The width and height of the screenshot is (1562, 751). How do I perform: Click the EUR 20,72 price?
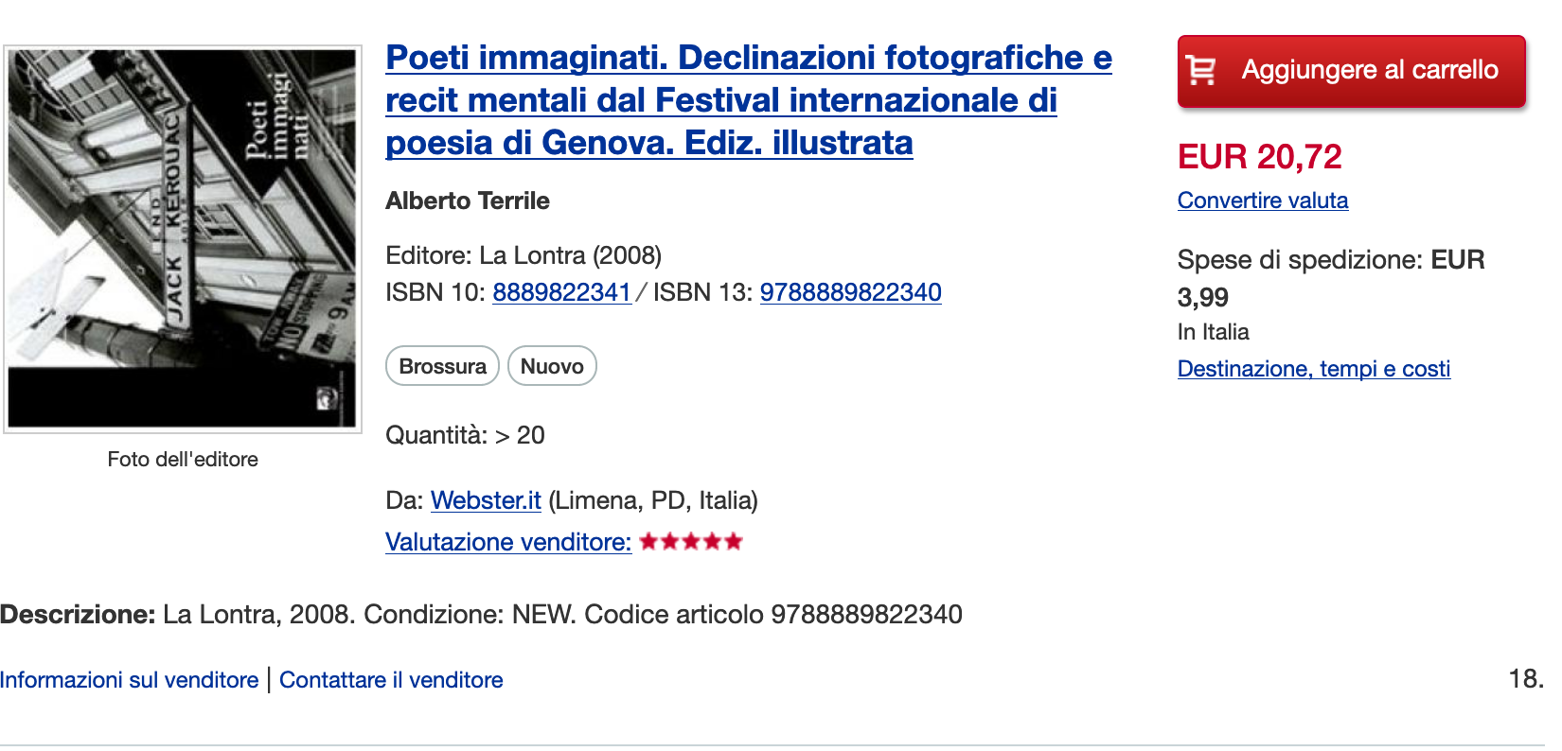click(1260, 157)
